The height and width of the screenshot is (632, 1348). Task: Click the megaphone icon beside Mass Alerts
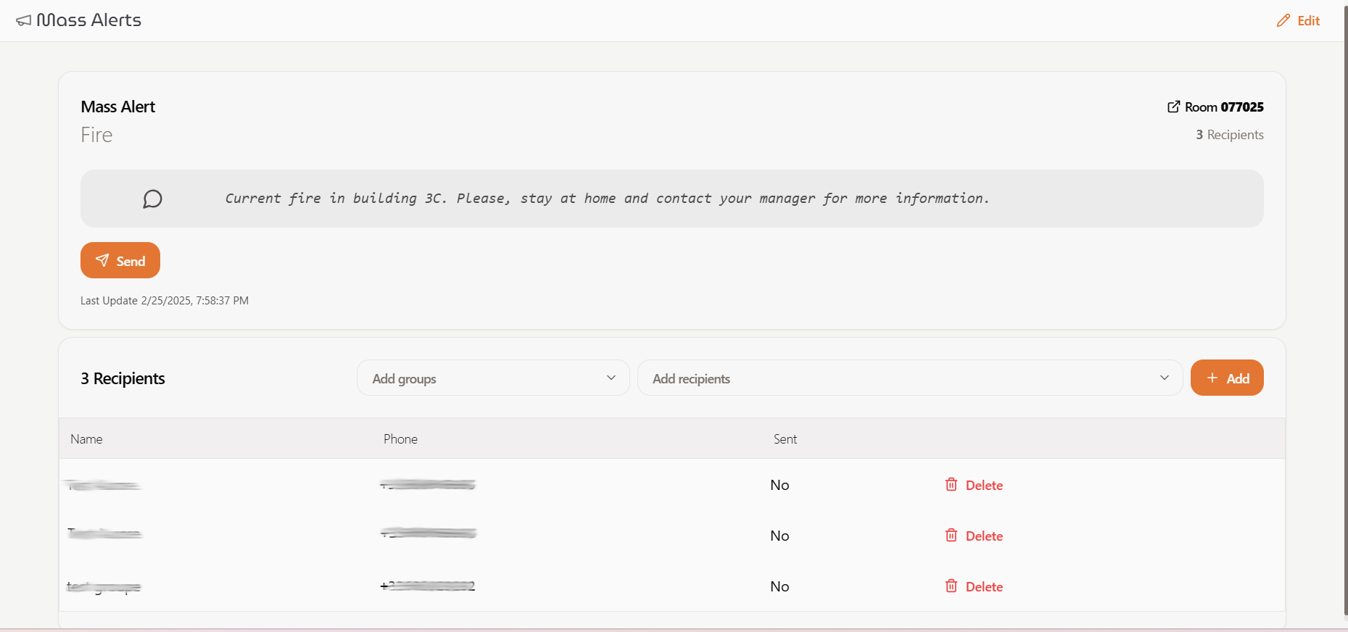(24, 21)
